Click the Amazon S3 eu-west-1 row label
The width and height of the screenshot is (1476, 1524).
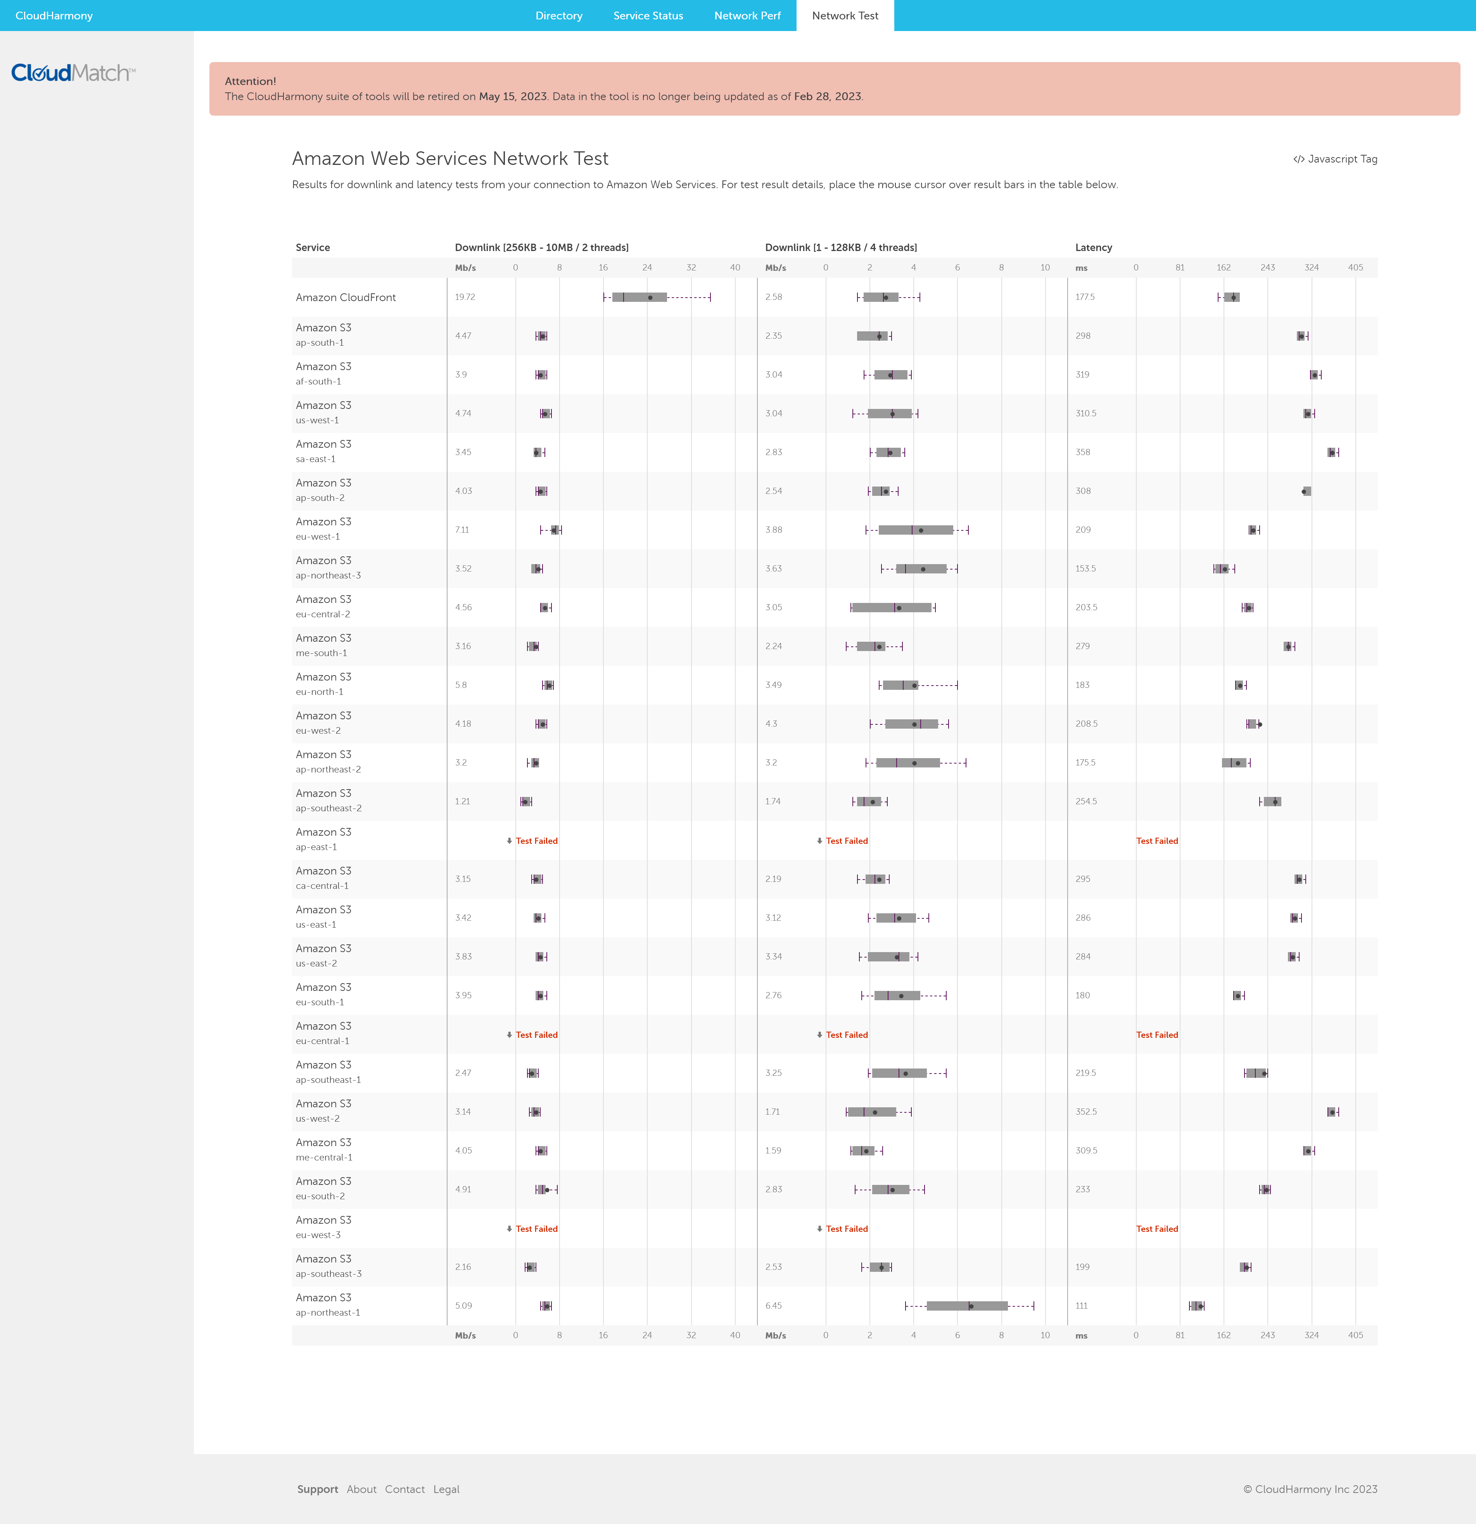323,530
